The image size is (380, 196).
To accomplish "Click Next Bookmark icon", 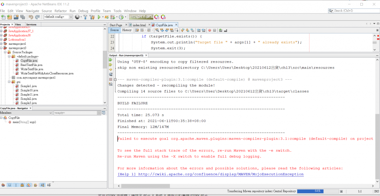I will click(187, 30).
